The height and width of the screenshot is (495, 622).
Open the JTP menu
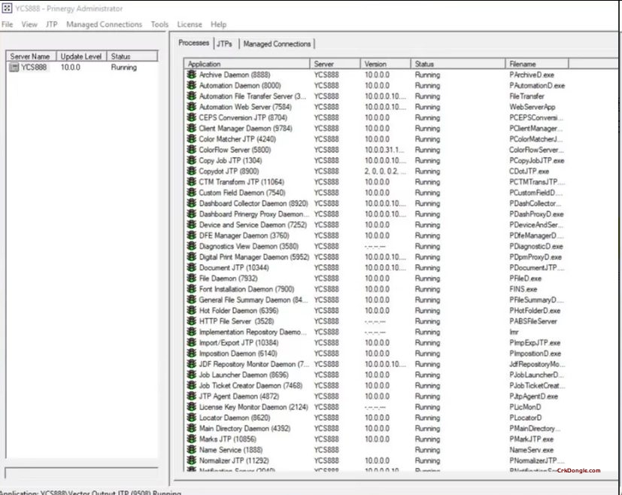click(x=52, y=24)
